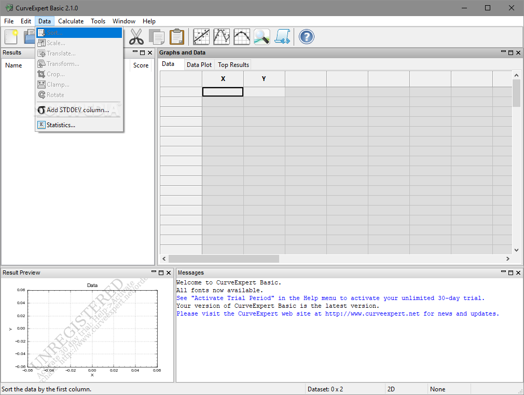
Task: Maximize the Graphs and Data panel
Action: (x=511, y=52)
